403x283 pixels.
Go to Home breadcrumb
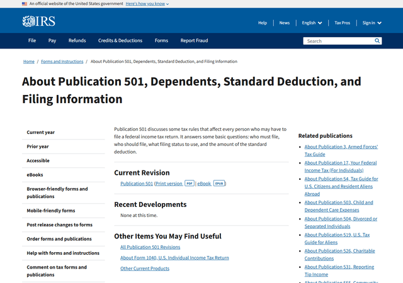coord(29,62)
